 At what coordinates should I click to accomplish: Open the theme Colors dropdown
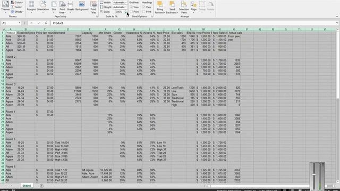[17, 2]
